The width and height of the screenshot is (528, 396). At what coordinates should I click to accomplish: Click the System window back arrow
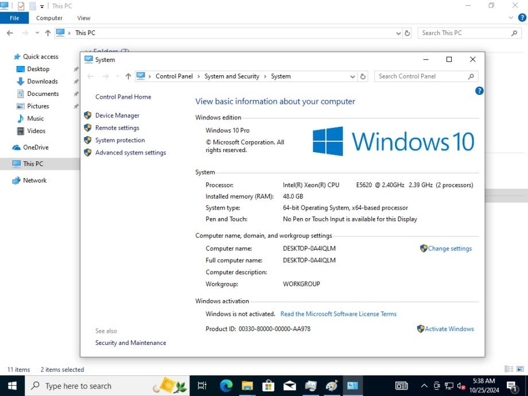(91, 76)
